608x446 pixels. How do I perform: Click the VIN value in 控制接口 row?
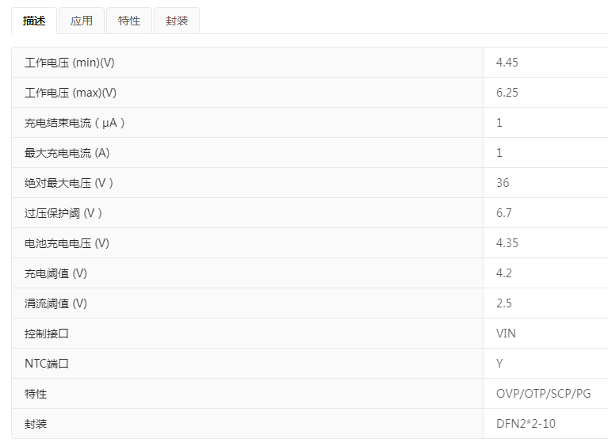[506, 334]
